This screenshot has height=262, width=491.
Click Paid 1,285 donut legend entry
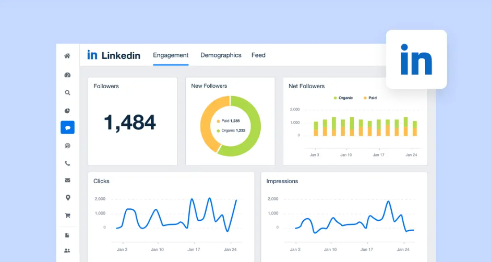point(228,121)
